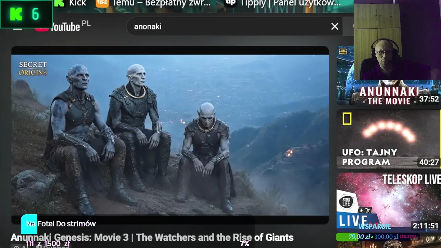Click the "79,00 zł z 300,00 zł" support bar
This screenshot has width=441, height=248.
coord(377,237)
